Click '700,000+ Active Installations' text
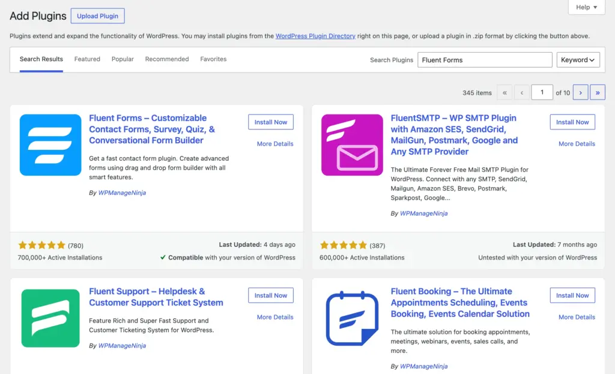 point(60,257)
